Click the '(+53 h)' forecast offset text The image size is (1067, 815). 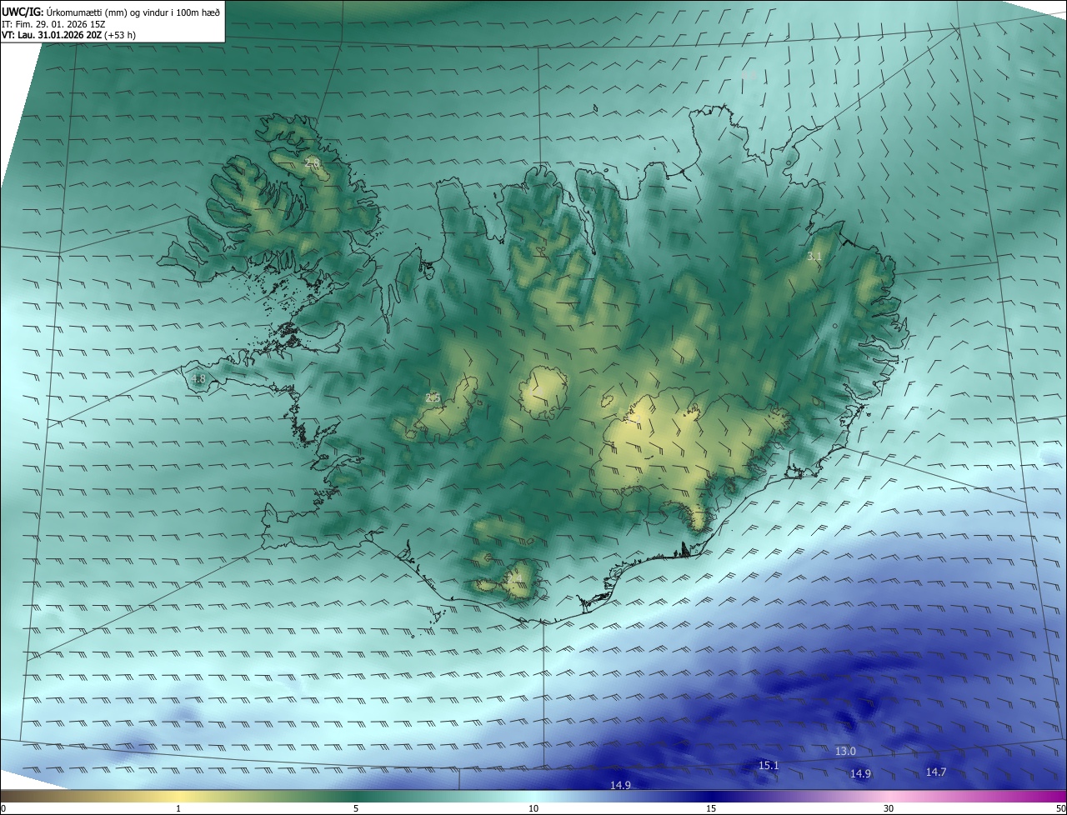121,35
